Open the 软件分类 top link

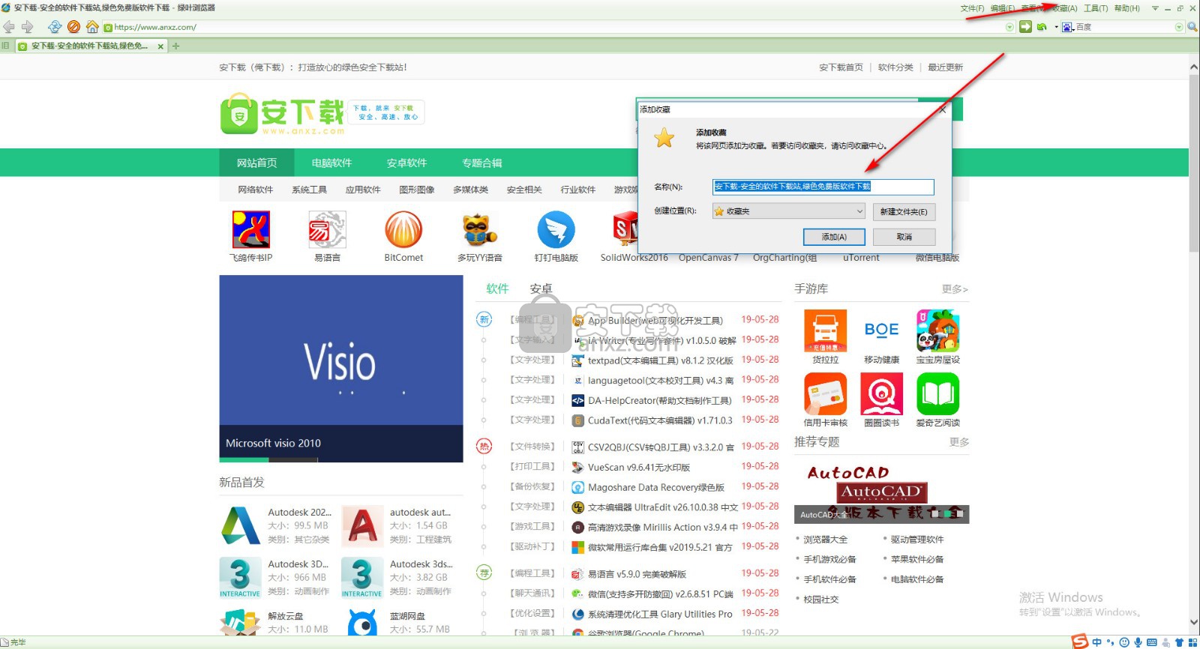(x=895, y=67)
